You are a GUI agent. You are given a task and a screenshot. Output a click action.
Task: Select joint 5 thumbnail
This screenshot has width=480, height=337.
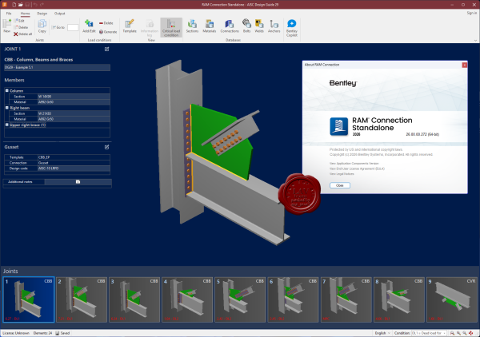click(240, 299)
